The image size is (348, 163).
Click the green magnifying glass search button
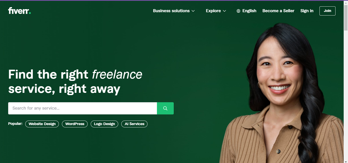pyautogui.click(x=165, y=108)
